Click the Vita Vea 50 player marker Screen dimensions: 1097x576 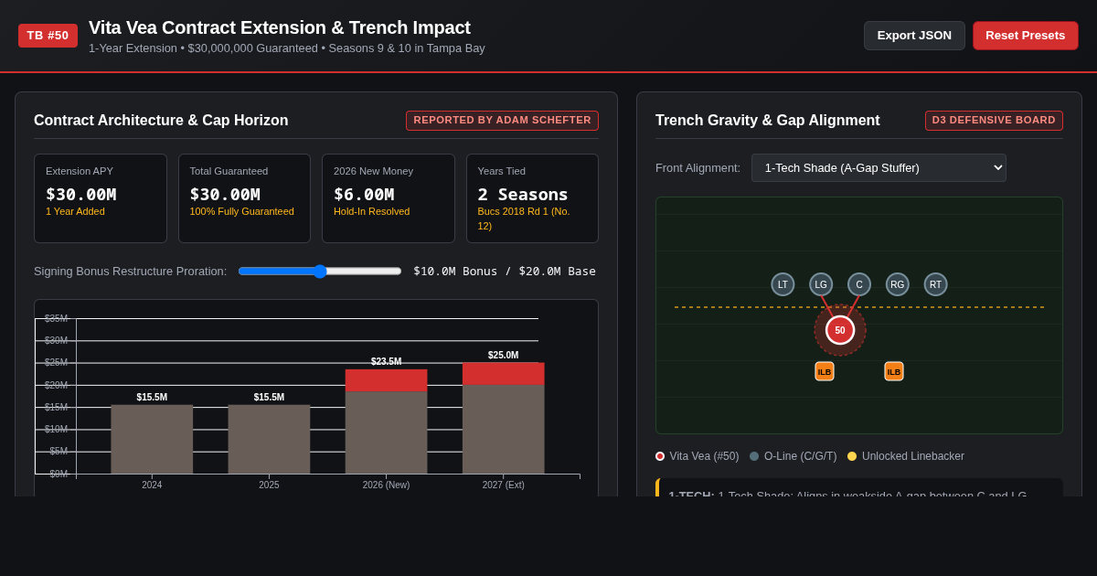[x=840, y=330]
